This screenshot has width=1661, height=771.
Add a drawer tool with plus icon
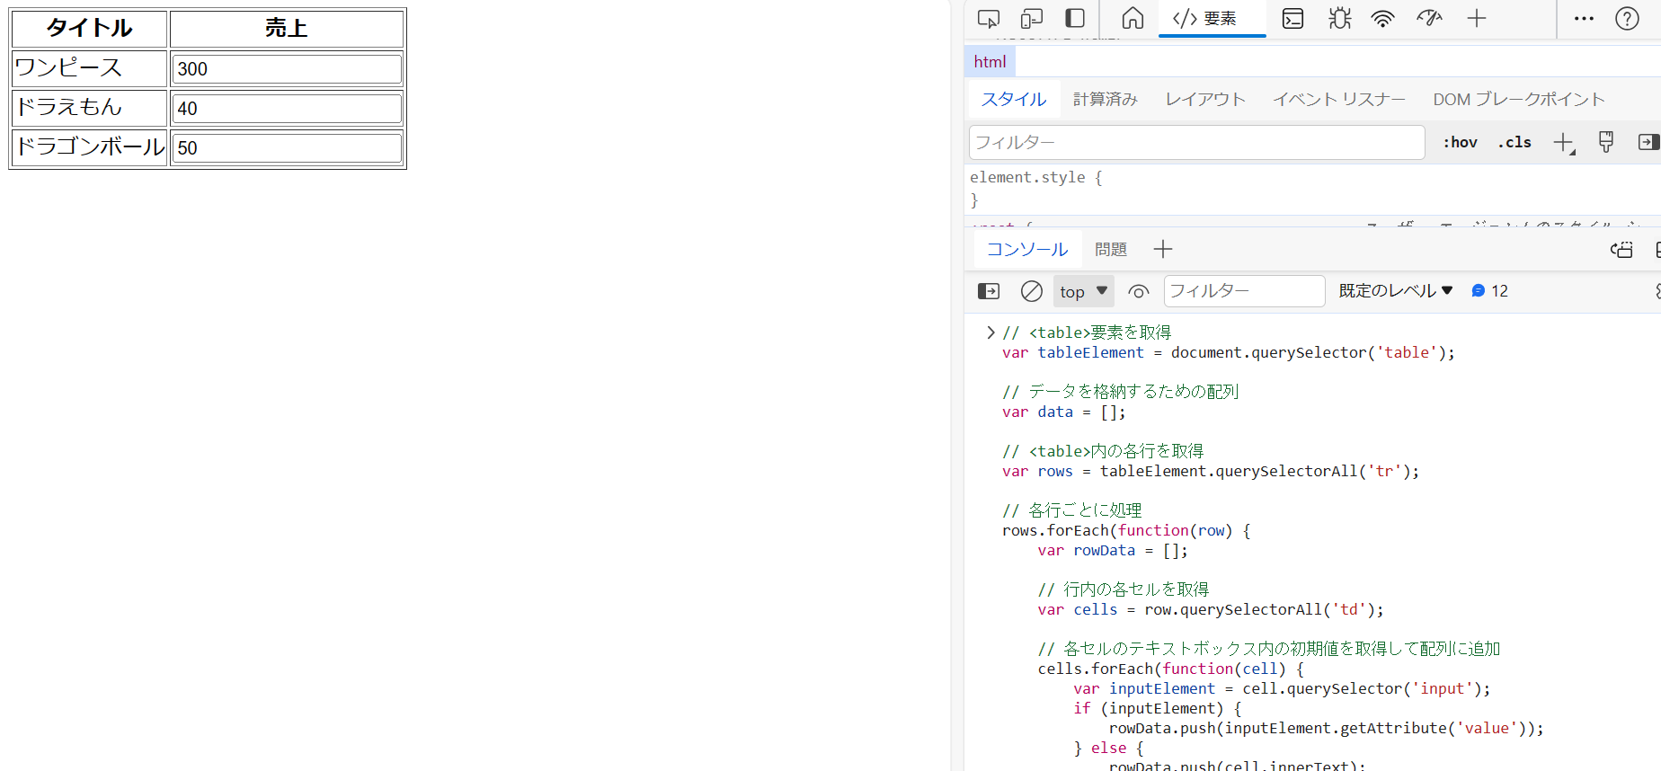(x=1163, y=249)
